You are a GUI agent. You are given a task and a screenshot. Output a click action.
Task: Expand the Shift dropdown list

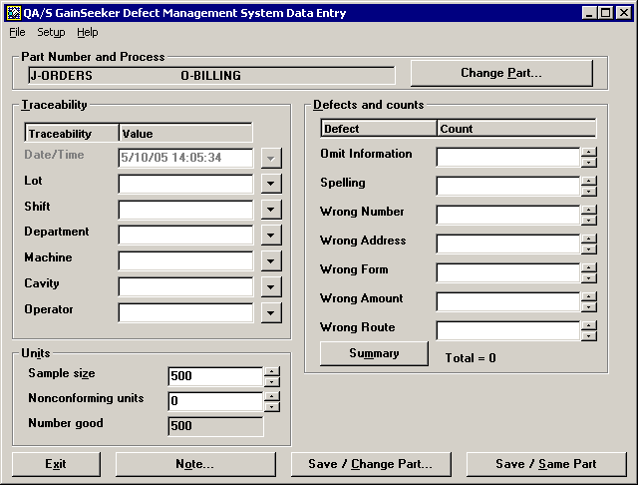click(271, 210)
